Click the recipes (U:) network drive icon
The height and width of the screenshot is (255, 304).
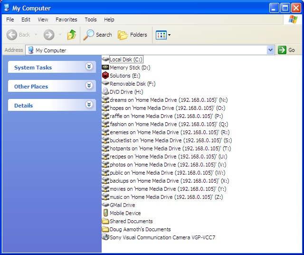105,157
